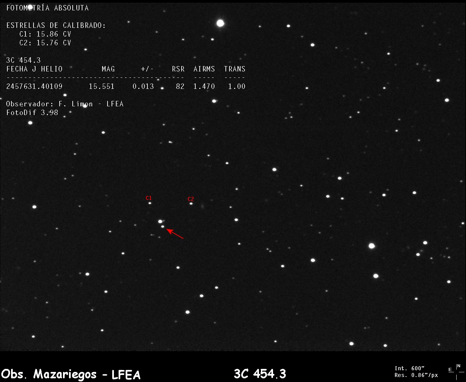Click the 'FECHA J HELIO' column header
This screenshot has width=466, height=382.
35,69
